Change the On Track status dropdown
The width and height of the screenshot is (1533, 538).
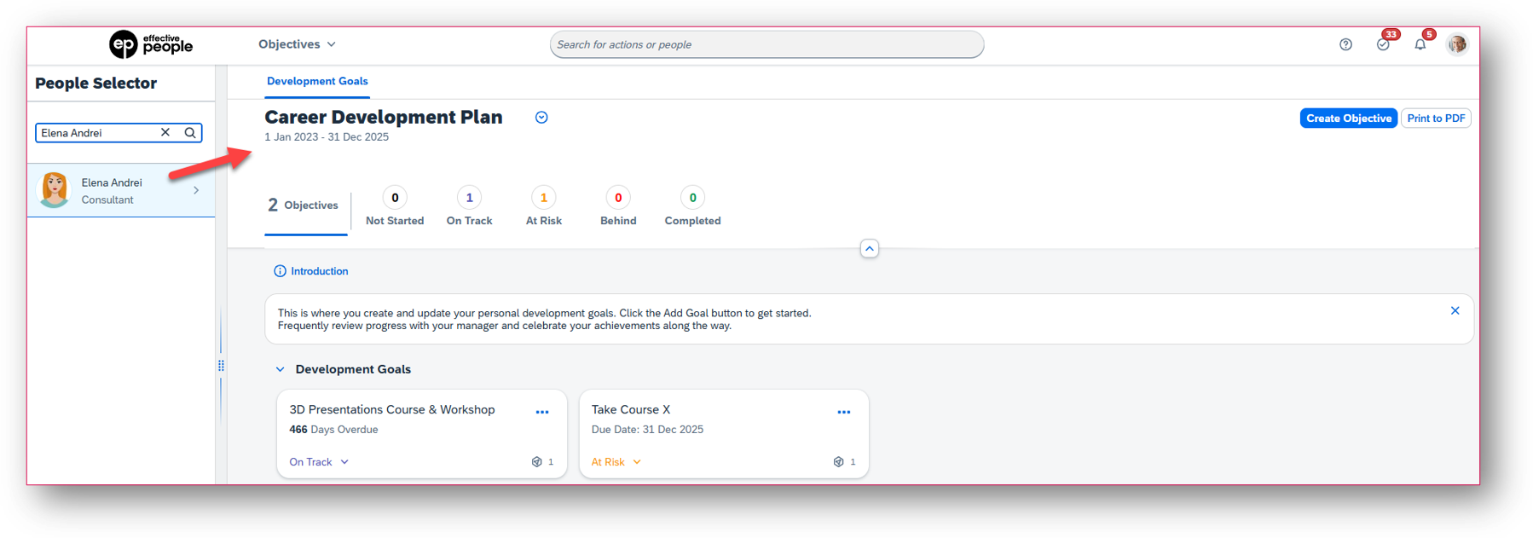(319, 462)
